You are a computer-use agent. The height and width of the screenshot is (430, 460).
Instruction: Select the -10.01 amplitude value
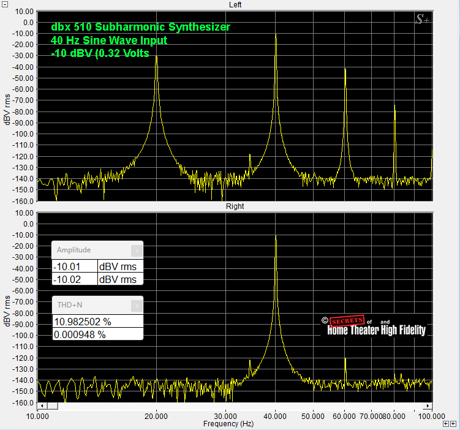tap(75, 266)
